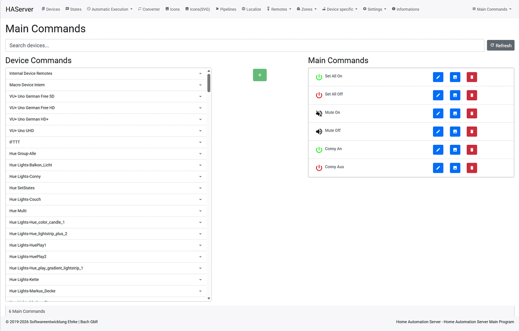This screenshot has height=331, width=519.
Task: Delete the Set All Off command
Action: click(x=472, y=95)
